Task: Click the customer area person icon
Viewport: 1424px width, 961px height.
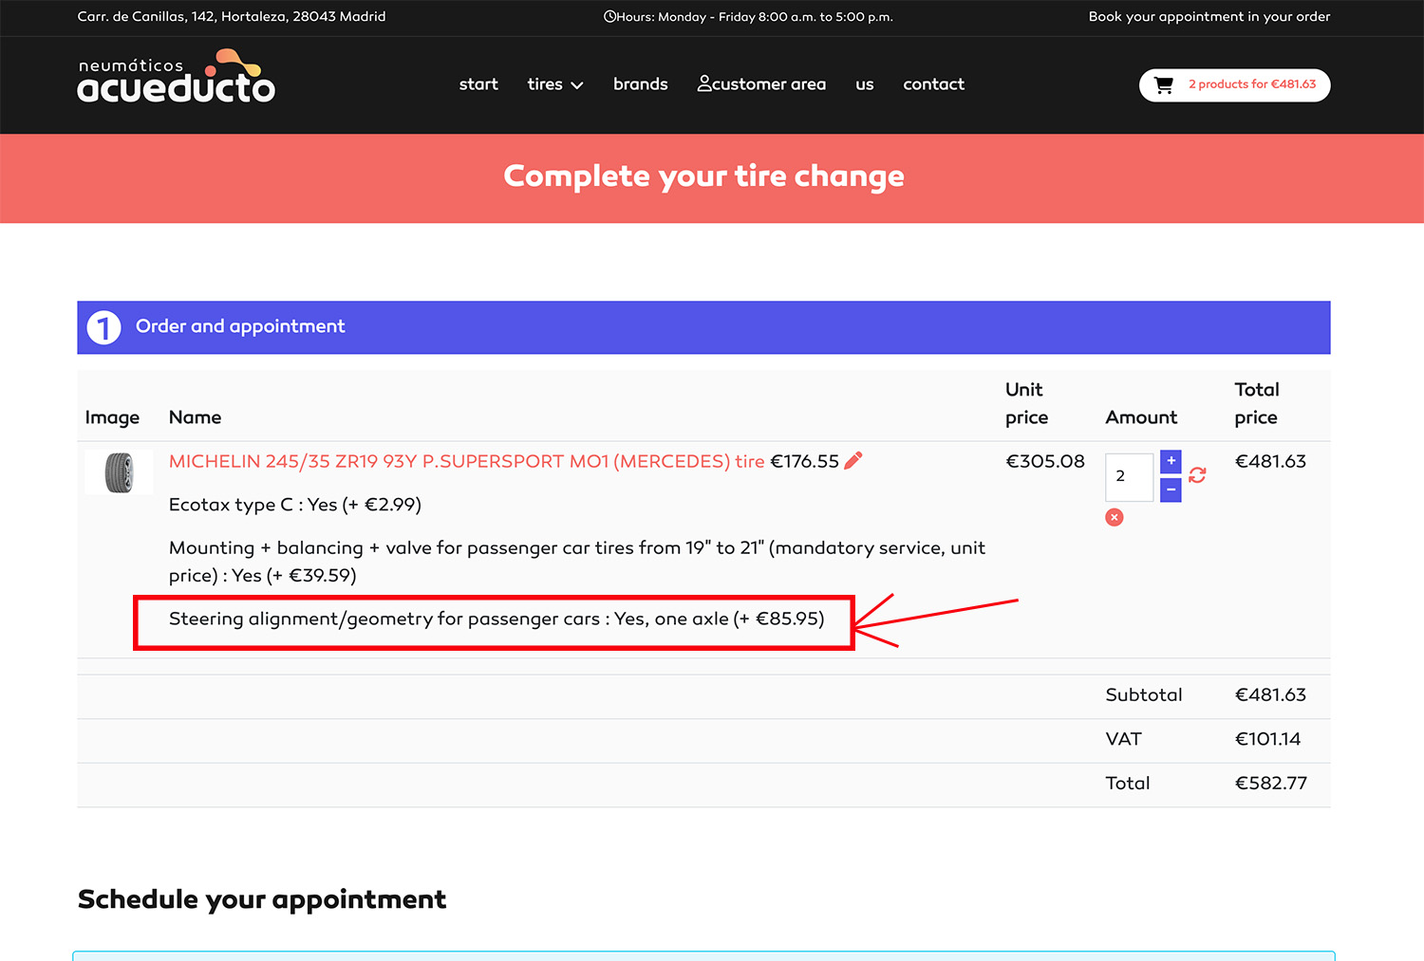Action: (x=704, y=83)
